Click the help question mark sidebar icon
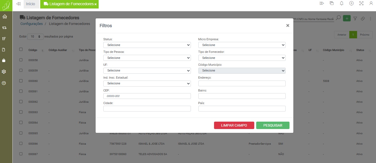This screenshot has width=376, height=163. point(4,83)
